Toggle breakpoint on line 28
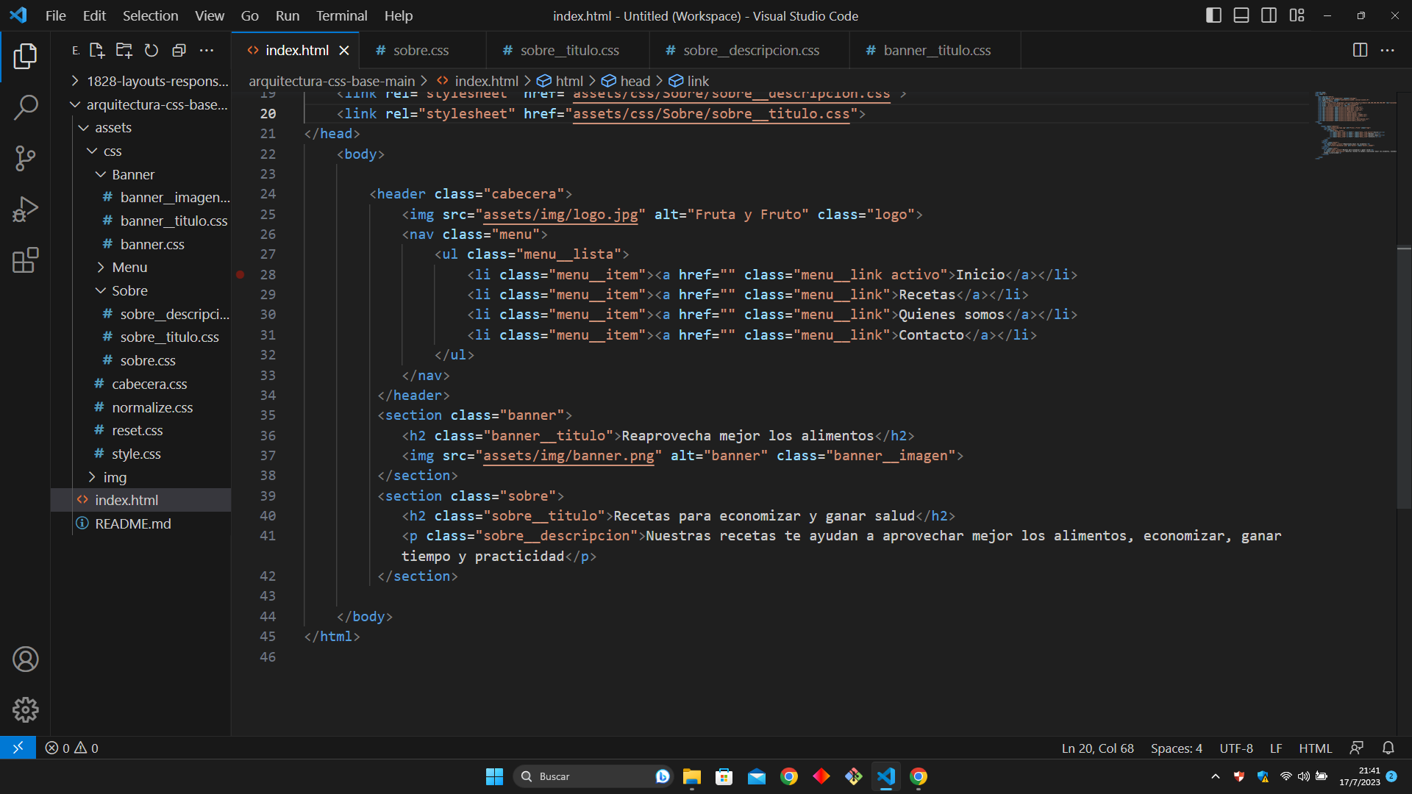The width and height of the screenshot is (1412, 794). [x=240, y=274]
